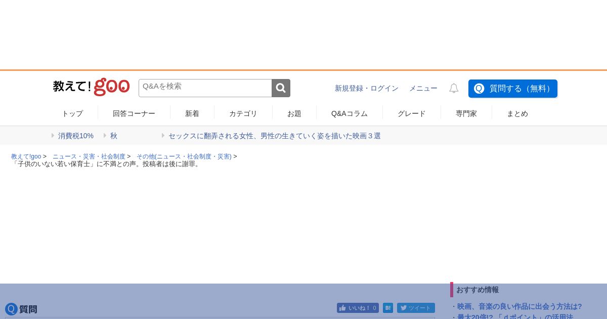
Task: Click the おすすめ情報 heading
Action: [478, 290]
